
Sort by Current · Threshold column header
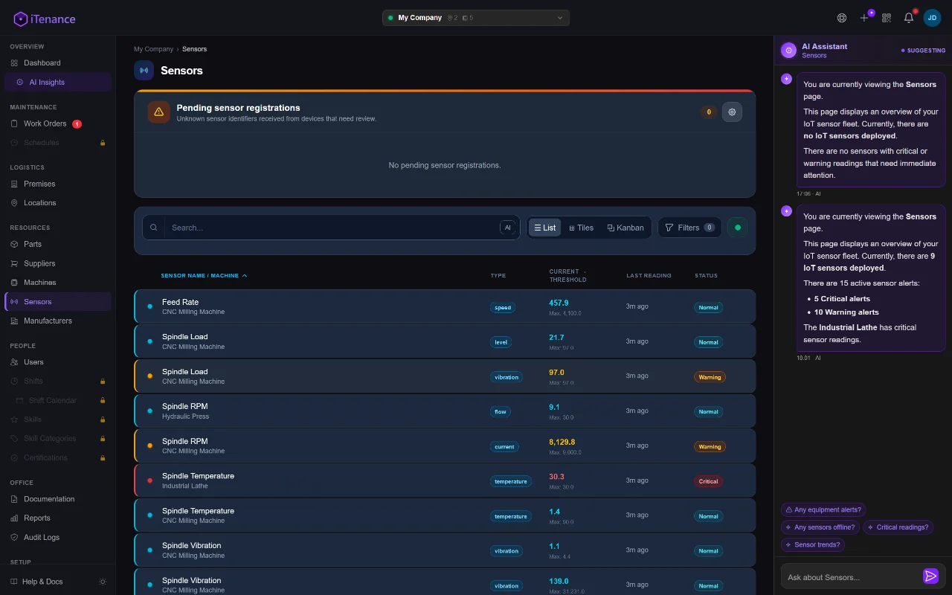[567, 275]
